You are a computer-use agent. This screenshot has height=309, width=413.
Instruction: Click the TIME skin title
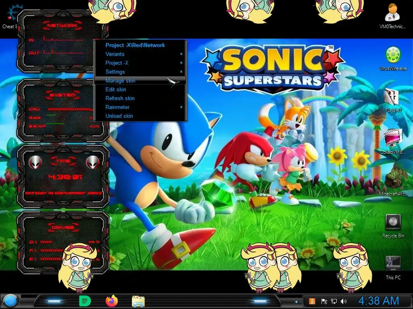click(x=63, y=161)
